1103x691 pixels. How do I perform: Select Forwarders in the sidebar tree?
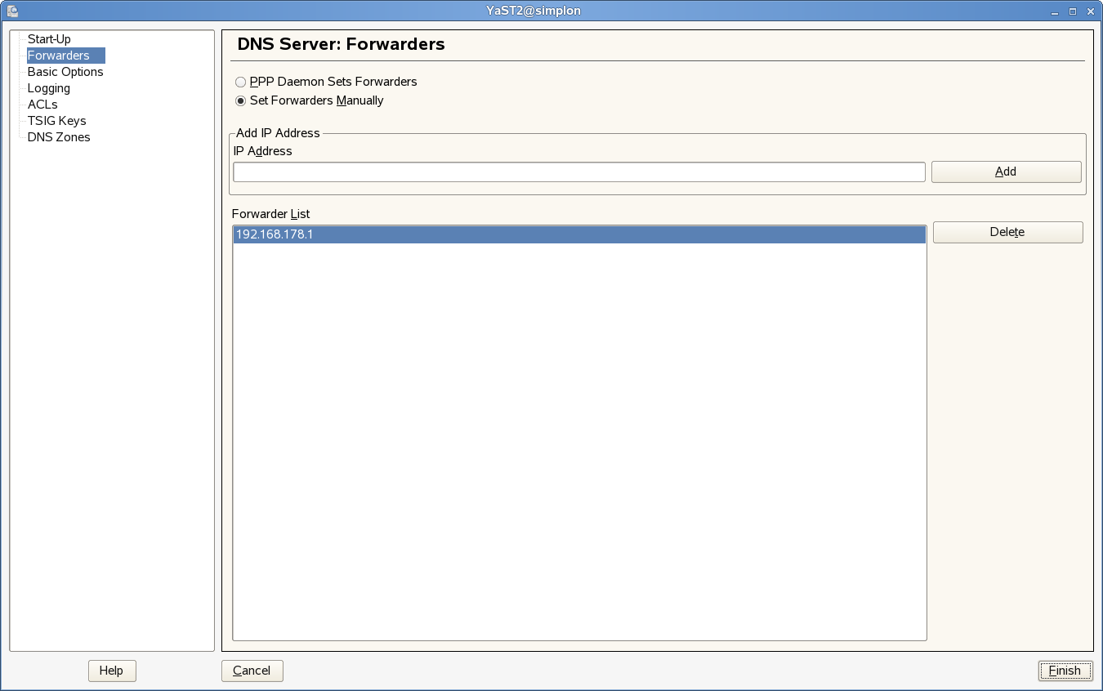58,56
